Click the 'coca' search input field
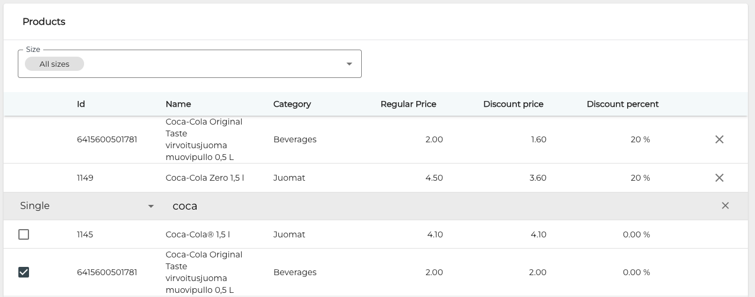The image size is (755, 297). coord(415,206)
